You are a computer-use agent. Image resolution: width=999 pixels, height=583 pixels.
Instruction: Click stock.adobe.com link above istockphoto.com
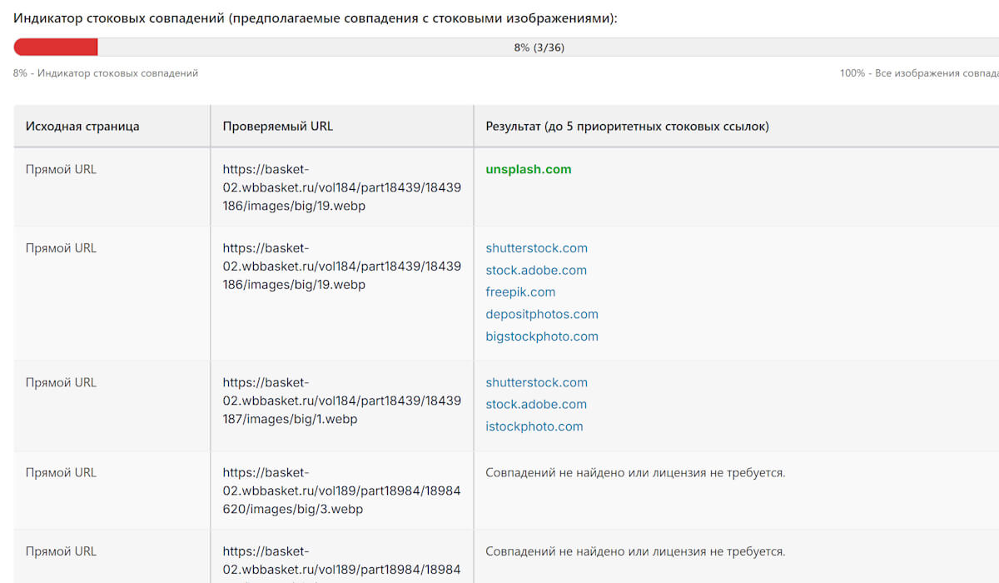536,404
